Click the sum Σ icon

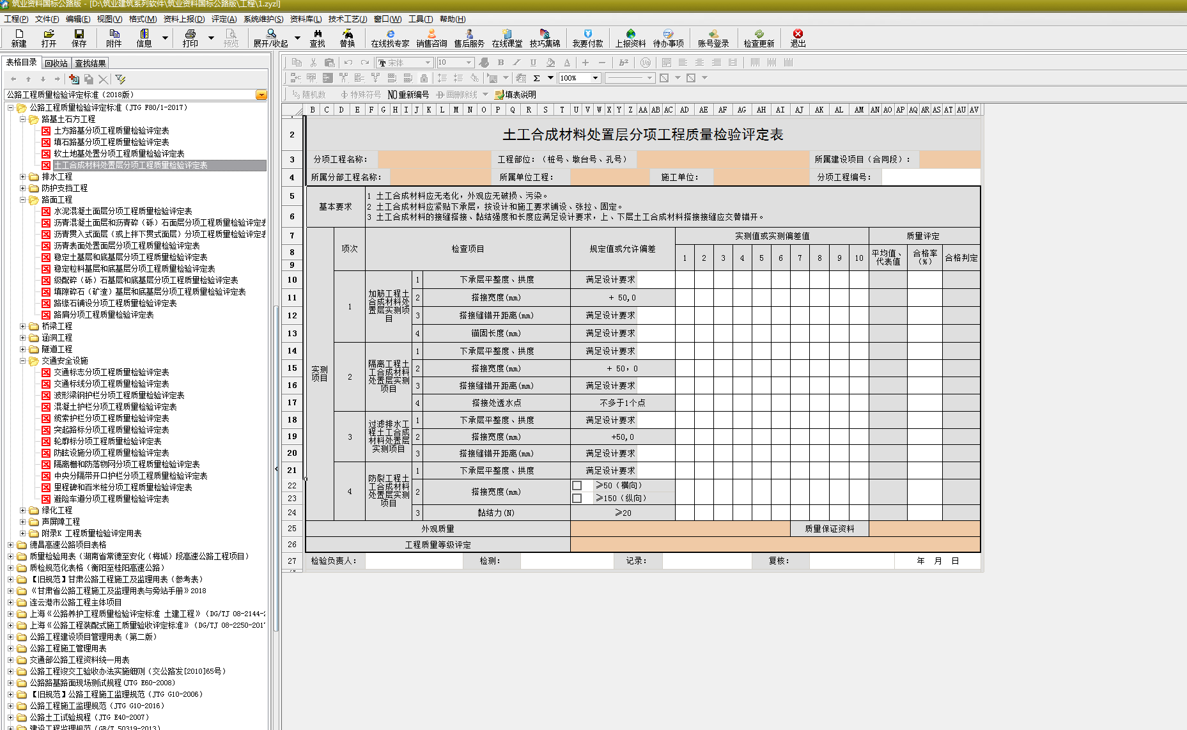536,78
